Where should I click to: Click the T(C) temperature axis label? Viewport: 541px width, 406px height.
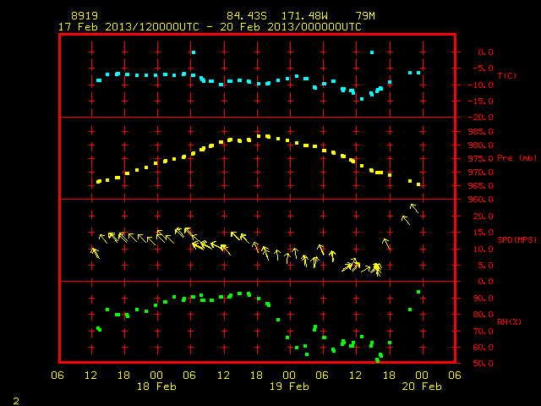click(x=507, y=75)
